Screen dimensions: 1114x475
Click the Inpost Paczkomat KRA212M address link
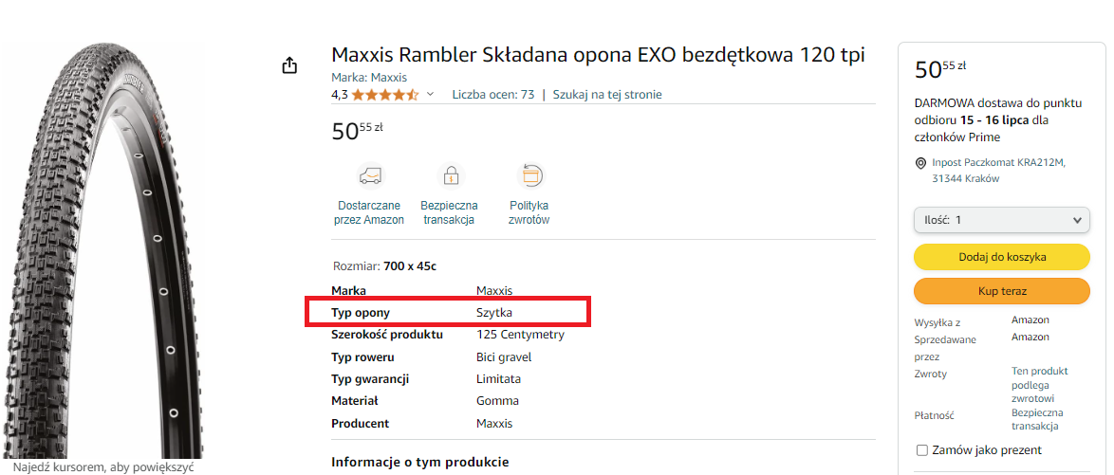click(x=998, y=170)
